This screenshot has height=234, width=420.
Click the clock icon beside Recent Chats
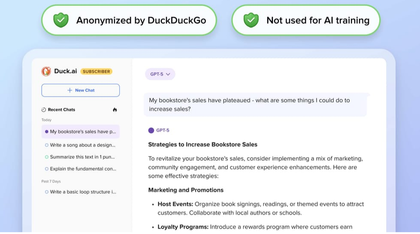tap(44, 110)
